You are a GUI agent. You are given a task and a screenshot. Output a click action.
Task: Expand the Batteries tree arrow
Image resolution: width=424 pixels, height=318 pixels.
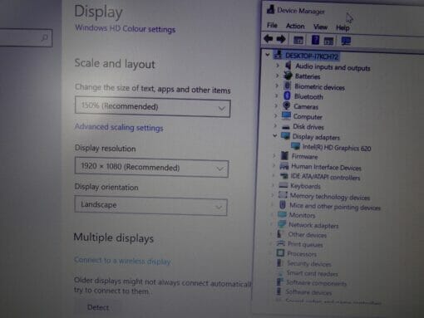pyautogui.click(x=277, y=76)
